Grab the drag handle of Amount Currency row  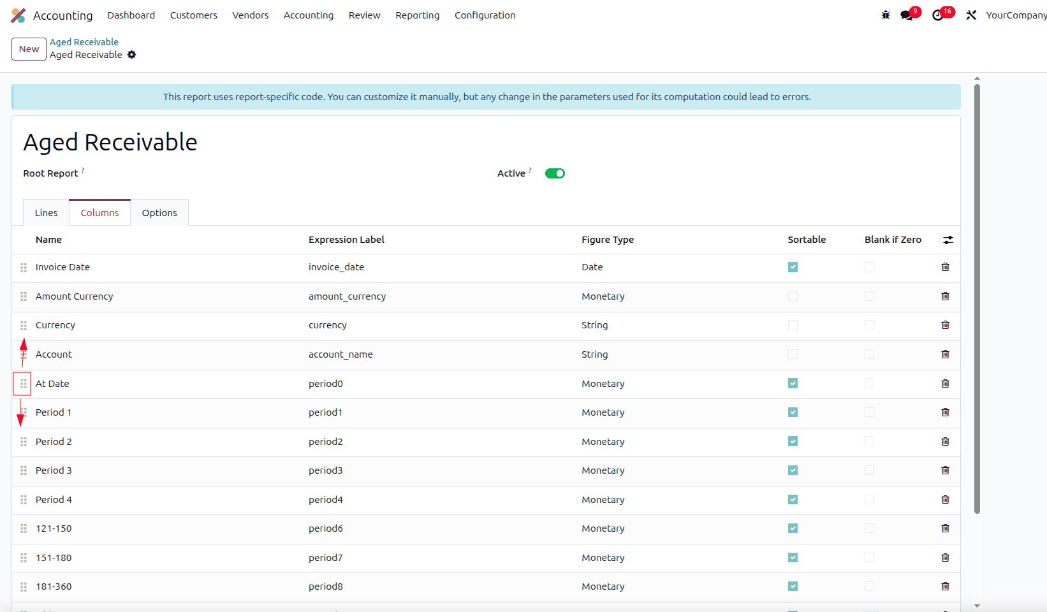[x=24, y=296]
